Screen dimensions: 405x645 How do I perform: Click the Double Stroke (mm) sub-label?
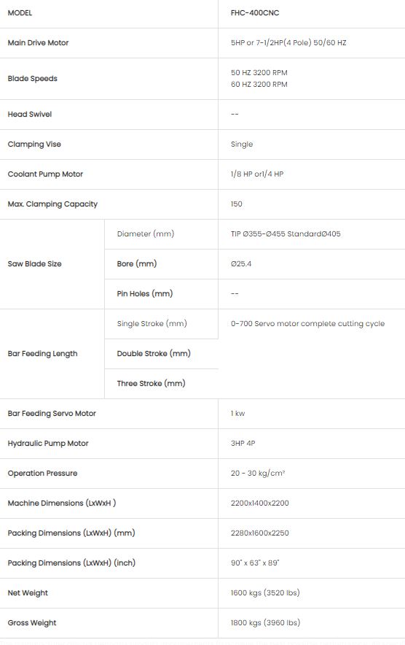click(154, 353)
